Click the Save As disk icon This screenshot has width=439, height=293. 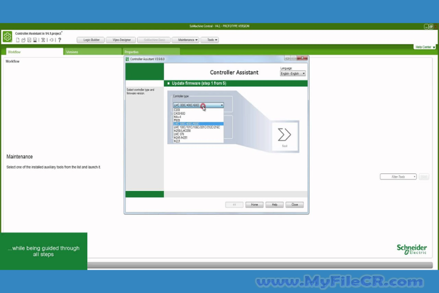pos(35,40)
